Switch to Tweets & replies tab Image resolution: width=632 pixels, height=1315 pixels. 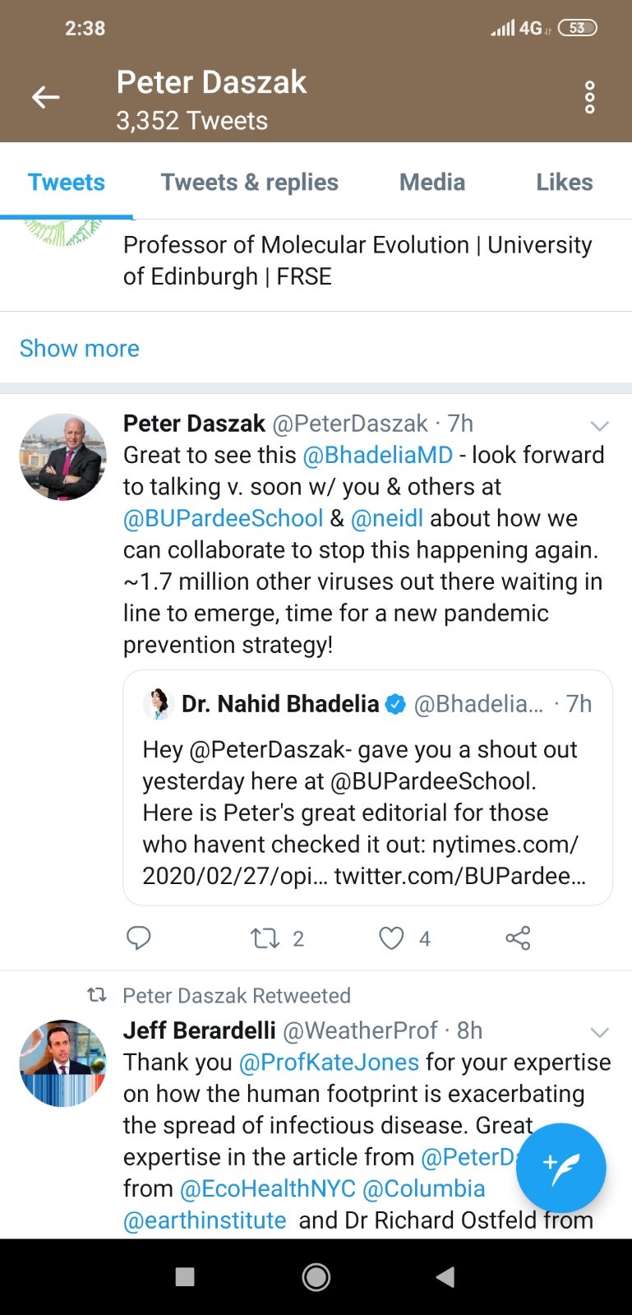(x=249, y=183)
